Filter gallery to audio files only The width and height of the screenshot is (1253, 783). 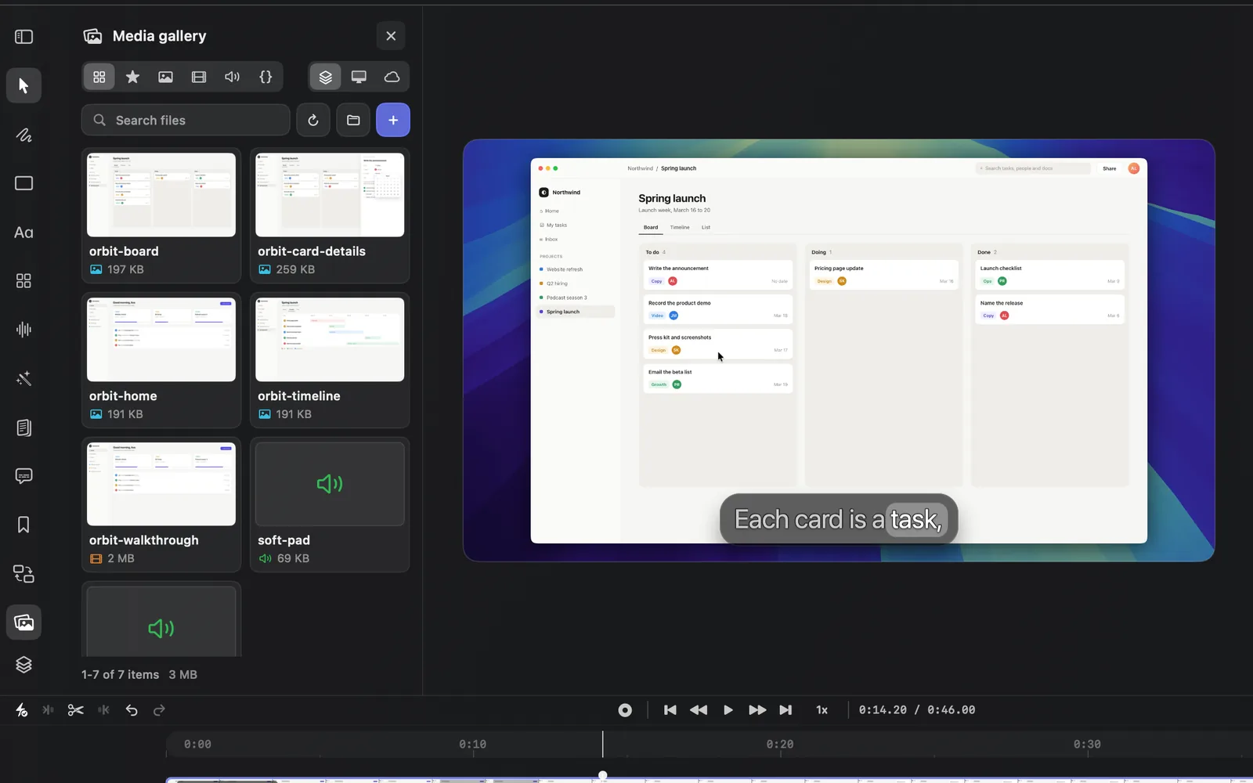233,77
